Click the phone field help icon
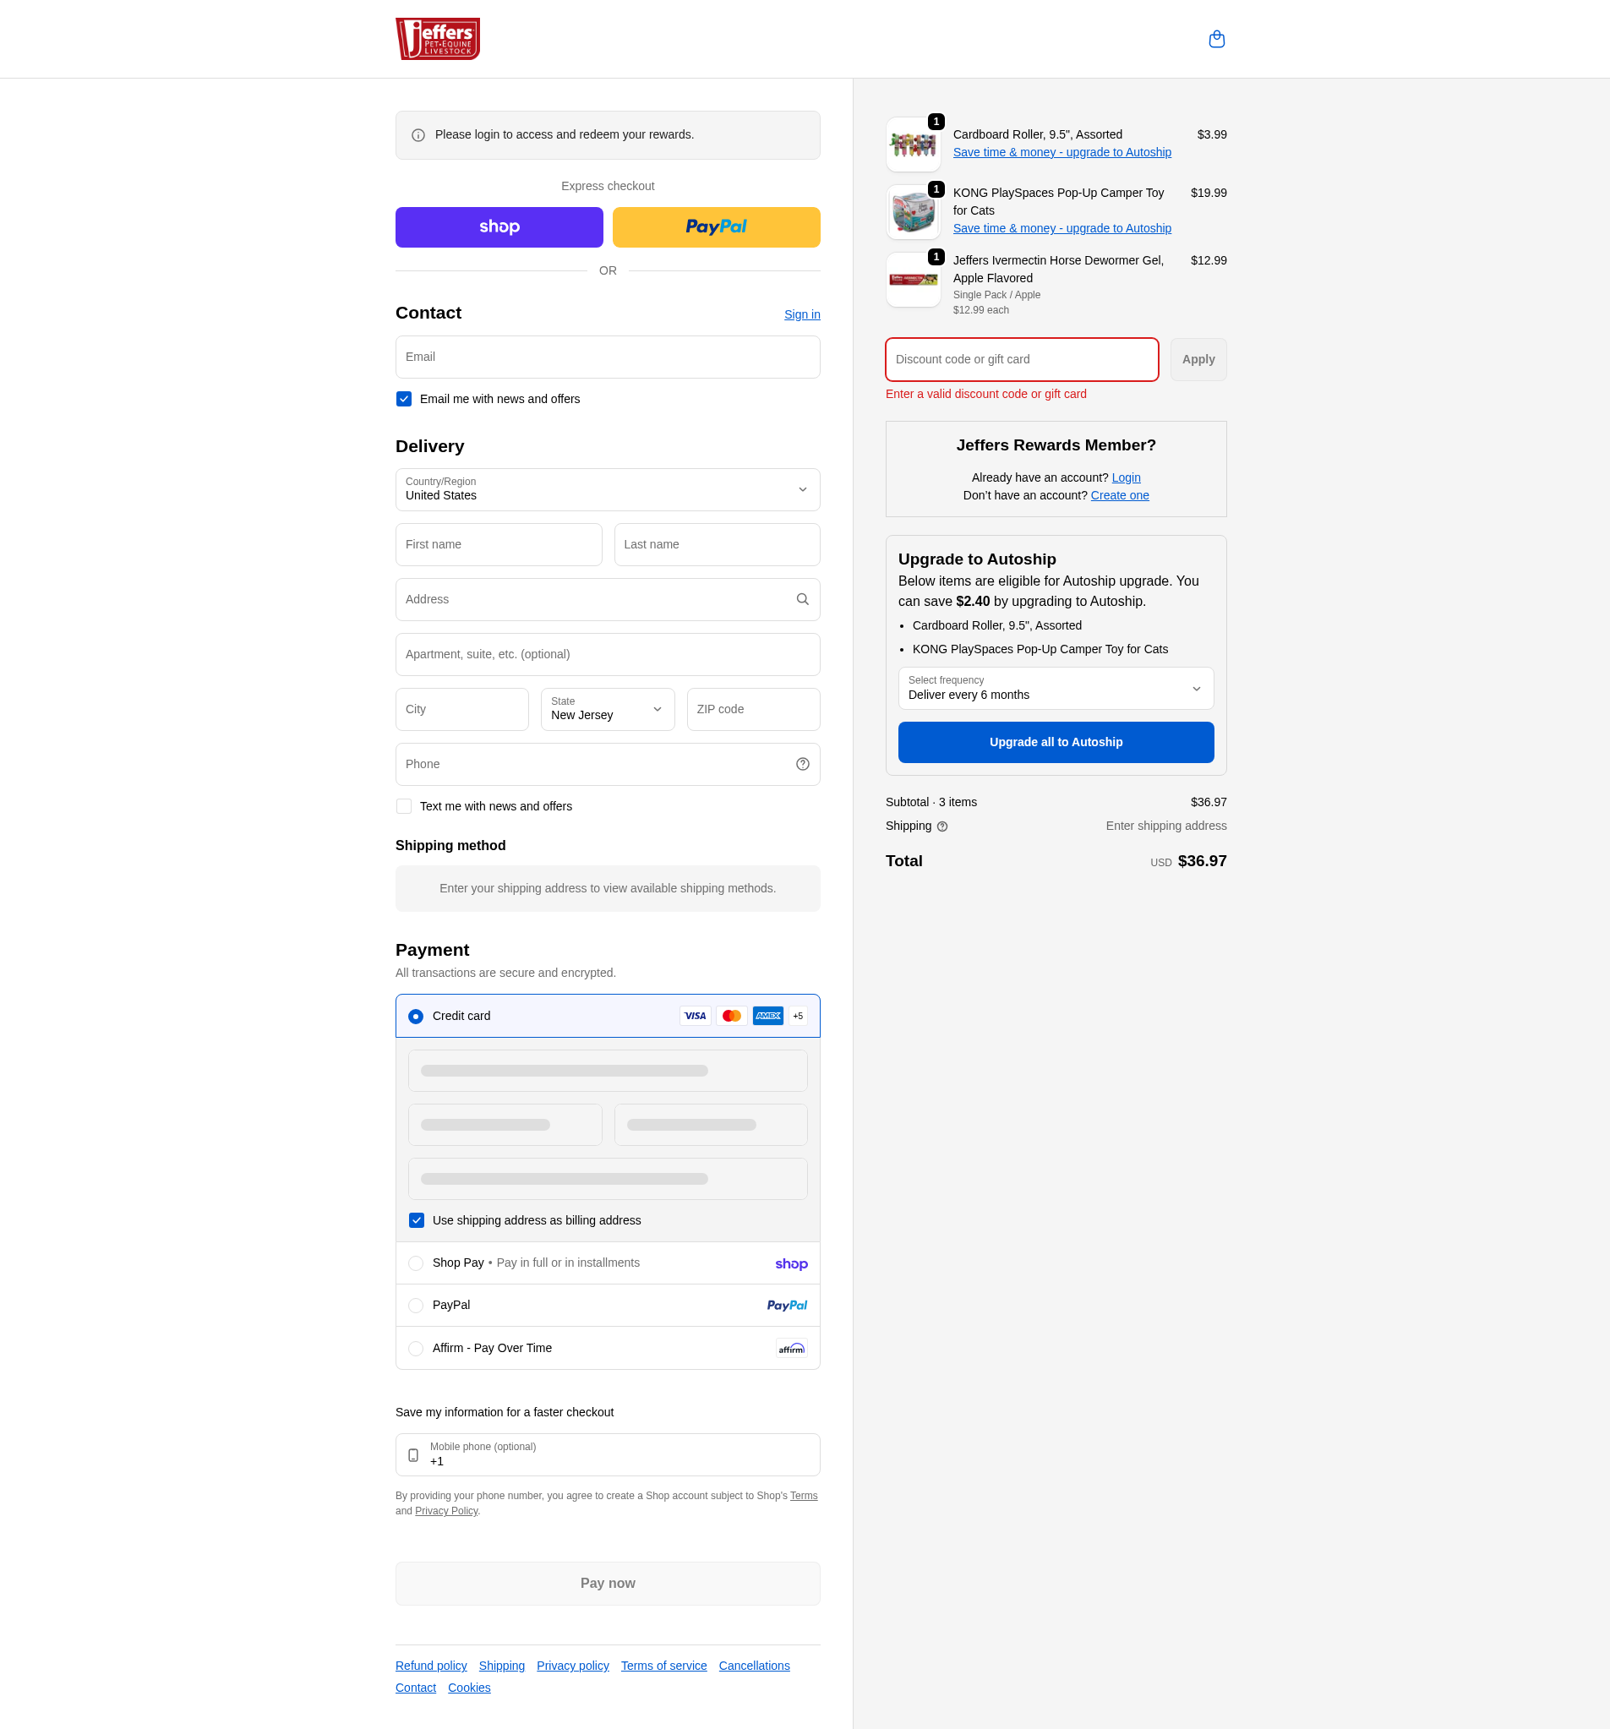Image resolution: width=1610 pixels, height=1729 pixels. click(802, 764)
